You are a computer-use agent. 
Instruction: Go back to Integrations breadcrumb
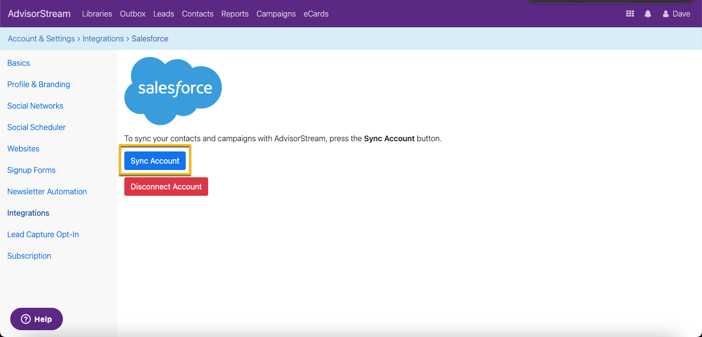103,38
